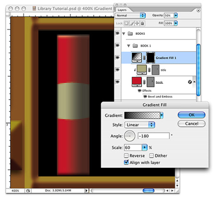The image size is (214, 202).
Task: Collapse BOOK 1 group triangle
Action: [x=128, y=46]
